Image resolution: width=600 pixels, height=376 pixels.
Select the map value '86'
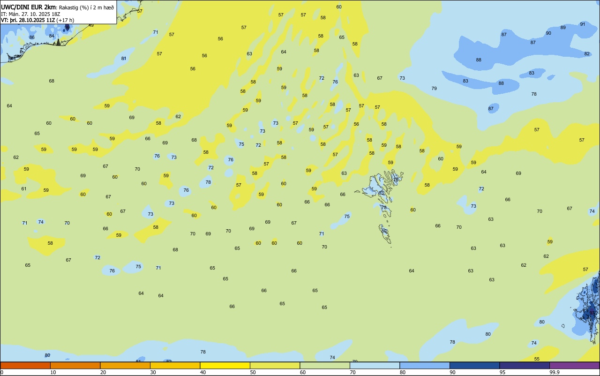tap(32, 37)
